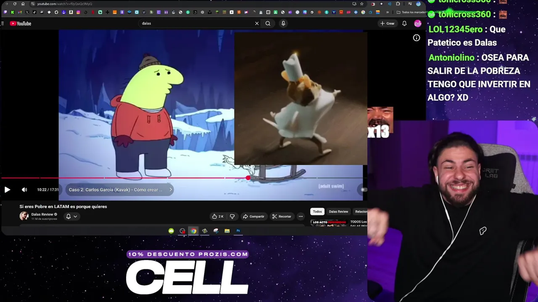Screen dimensions: 538x302
Task: Click the video title 'Si eres Pobre en LATAM'
Action: click(63, 206)
